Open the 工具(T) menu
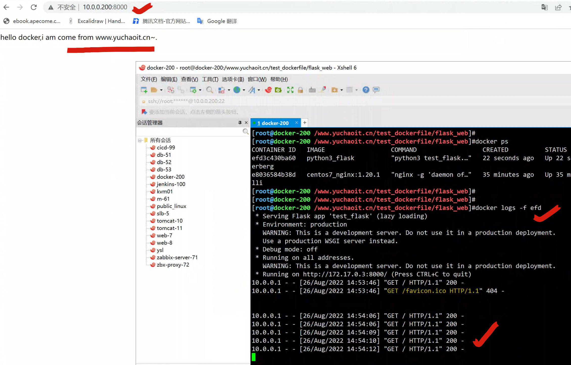 point(210,79)
